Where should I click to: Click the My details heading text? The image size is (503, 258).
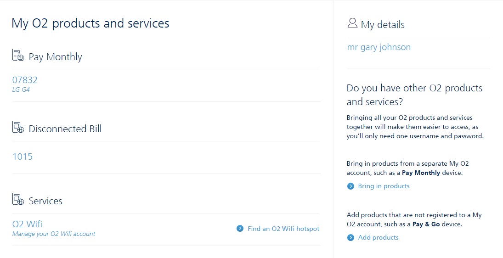pyautogui.click(x=383, y=25)
